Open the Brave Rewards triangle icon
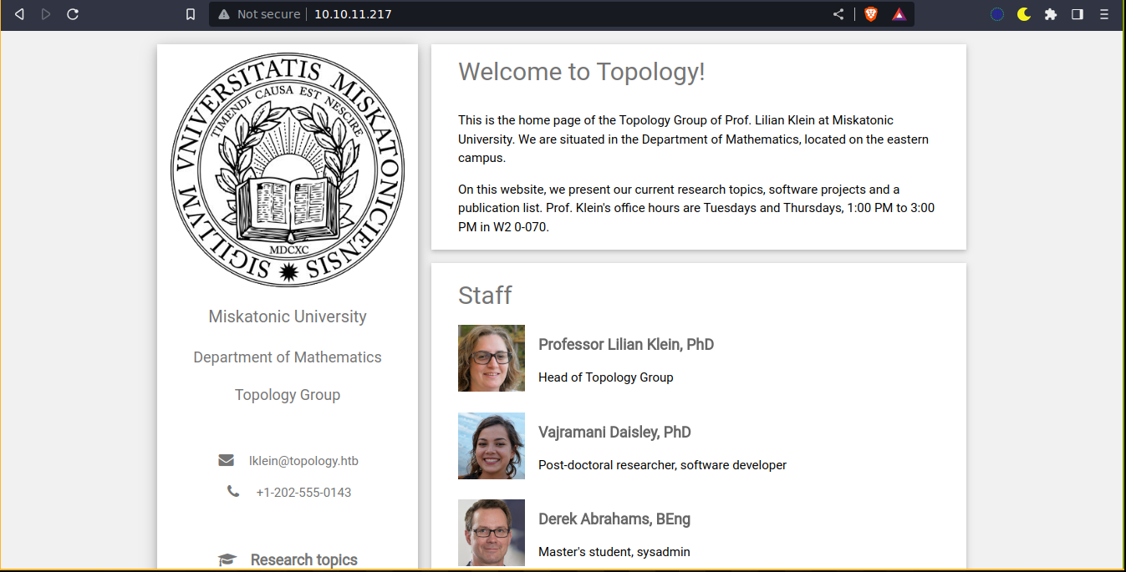 pyautogui.click(x=899, y=14)
